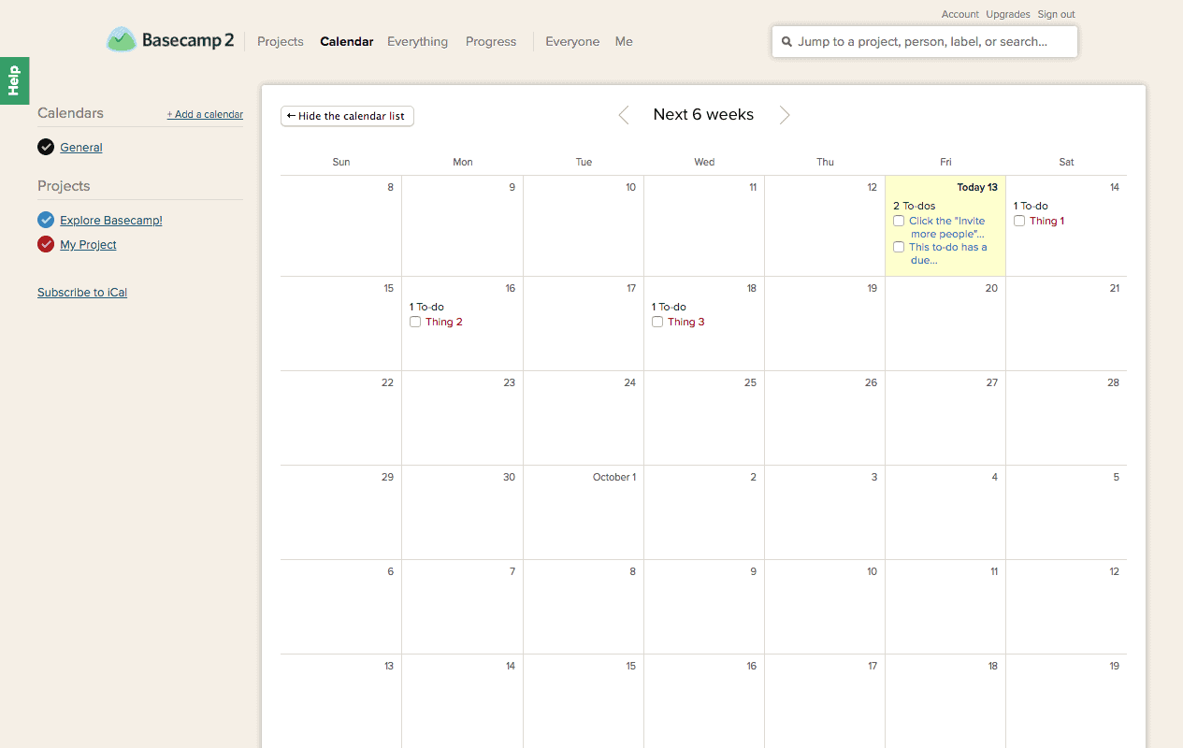1183x748 pixels.
Task: Go to previous 6 weeks arrow
Action: (x=624, y=115)
